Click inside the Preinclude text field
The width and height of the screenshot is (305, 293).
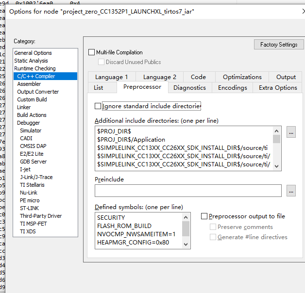(x=188, y=191)
